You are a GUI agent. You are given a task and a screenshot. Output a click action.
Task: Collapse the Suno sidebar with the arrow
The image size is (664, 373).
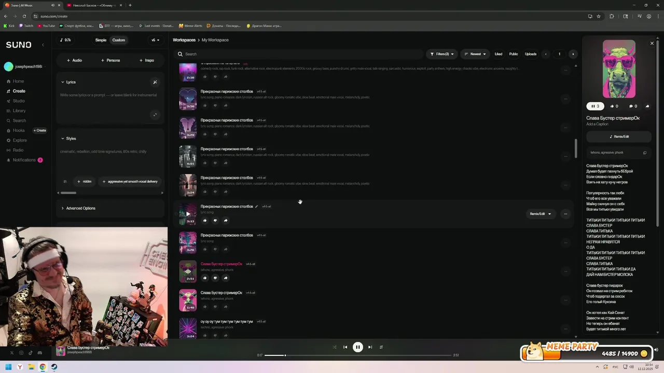tap(43, 45)
